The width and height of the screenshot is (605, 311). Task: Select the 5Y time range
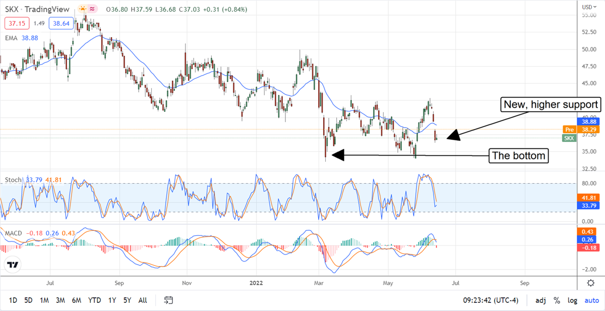pos(127,300)
